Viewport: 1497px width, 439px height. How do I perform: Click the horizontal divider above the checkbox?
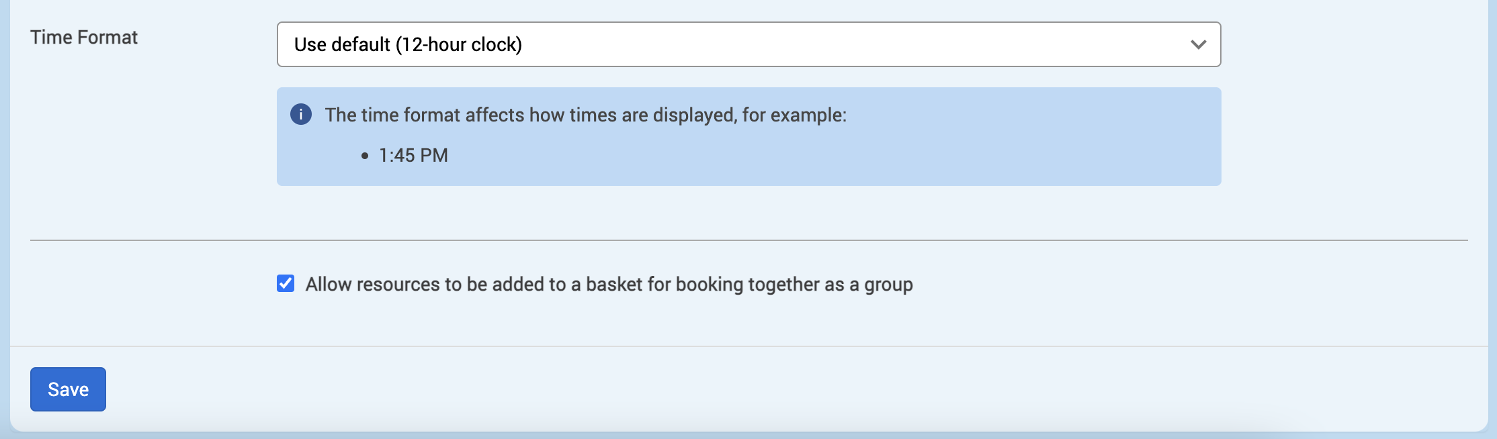[748, 240]
